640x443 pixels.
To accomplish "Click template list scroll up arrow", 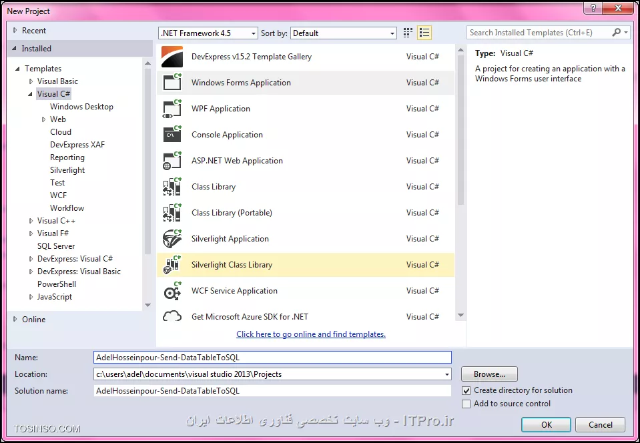I will click(461, 50).
